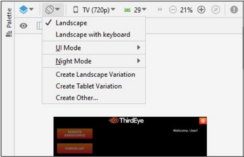The image size is (244, 157).
Task: Click the zoom to fit icon
Action: 216,10
